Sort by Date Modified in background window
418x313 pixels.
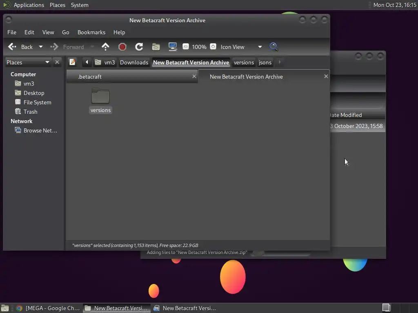tap(346, 115)
